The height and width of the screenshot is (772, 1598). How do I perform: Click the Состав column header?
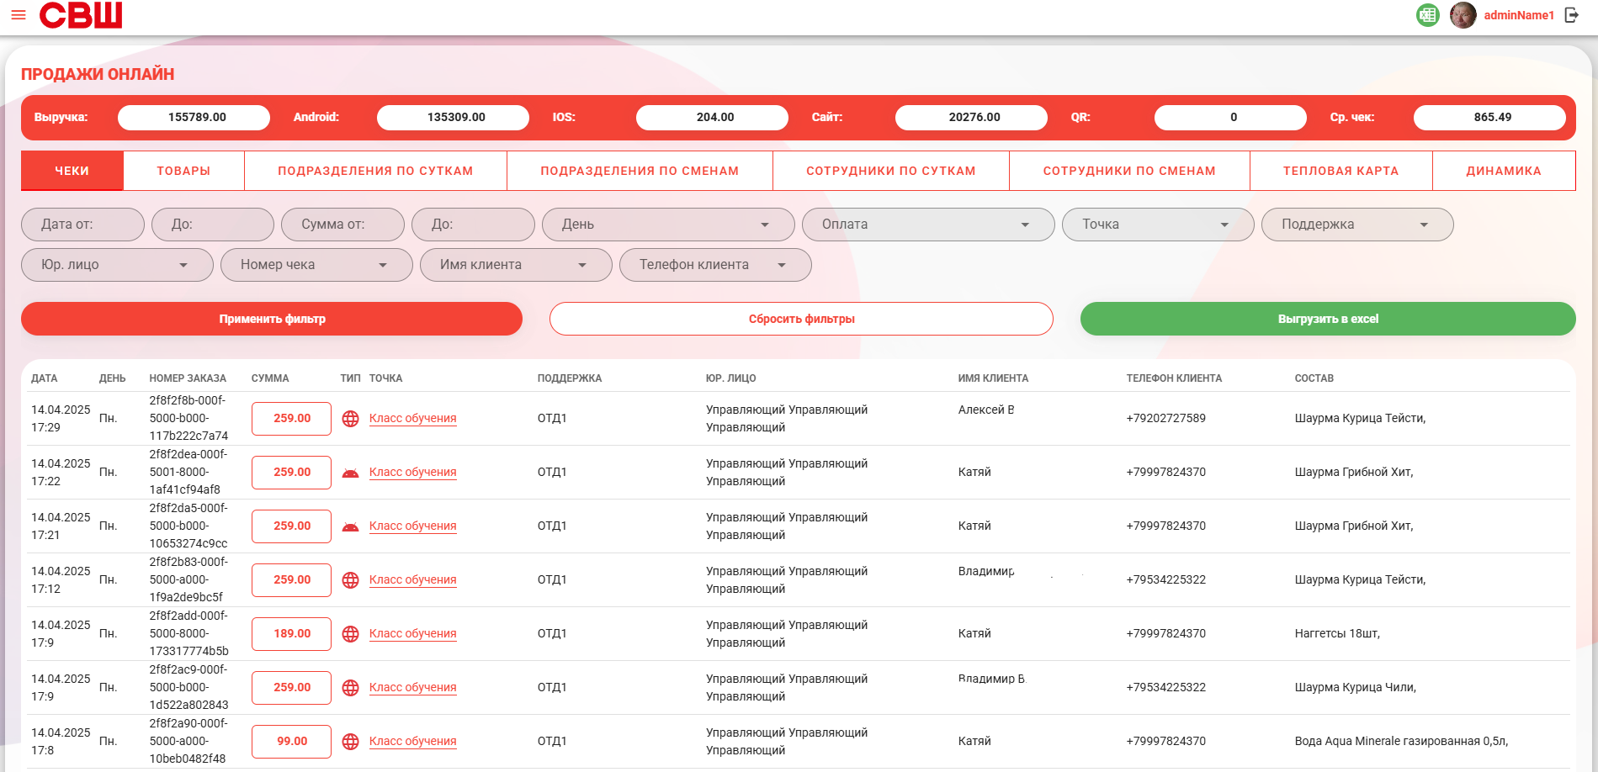tap(1314, 378)
